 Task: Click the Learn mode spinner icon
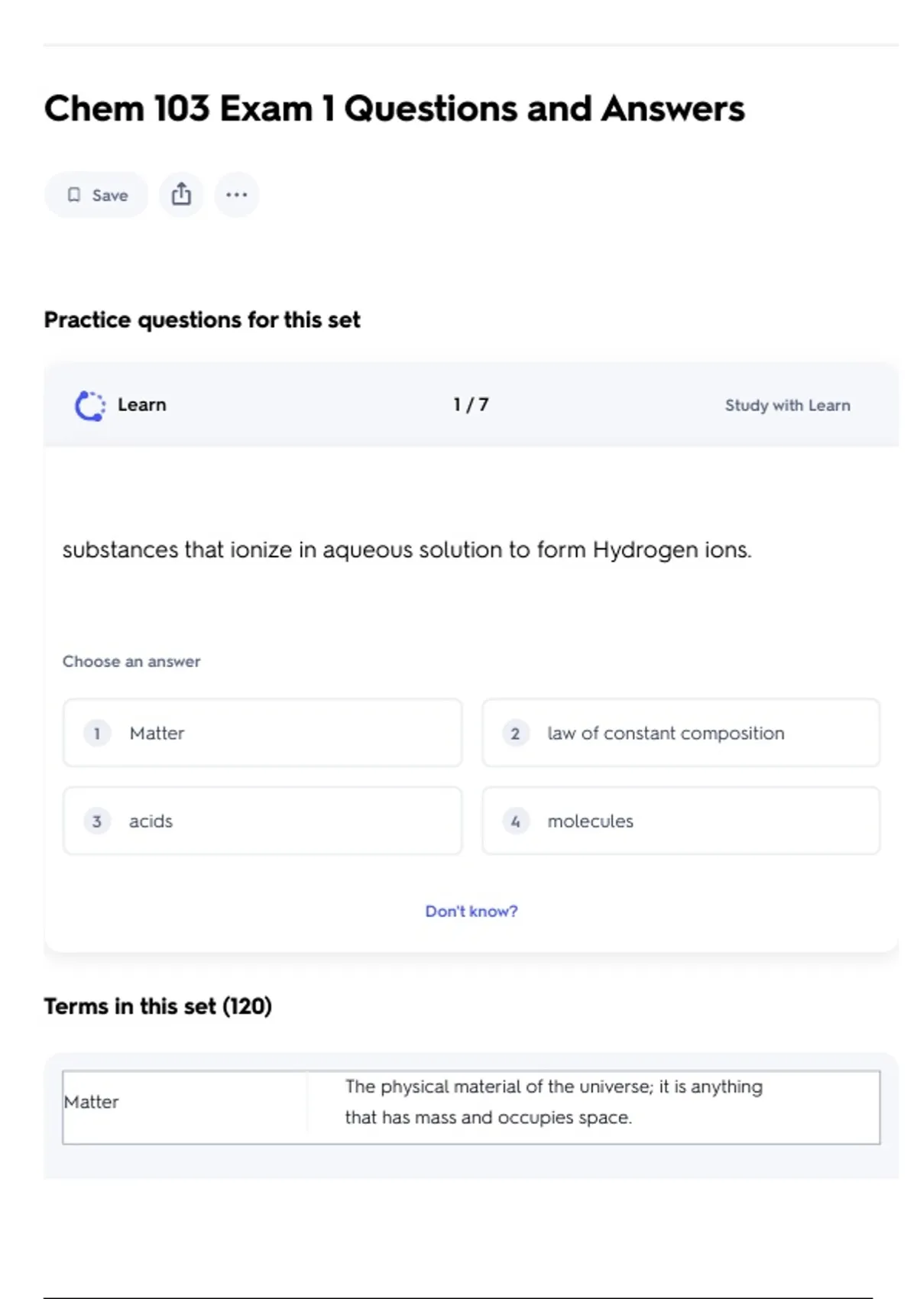click(90, 406)
